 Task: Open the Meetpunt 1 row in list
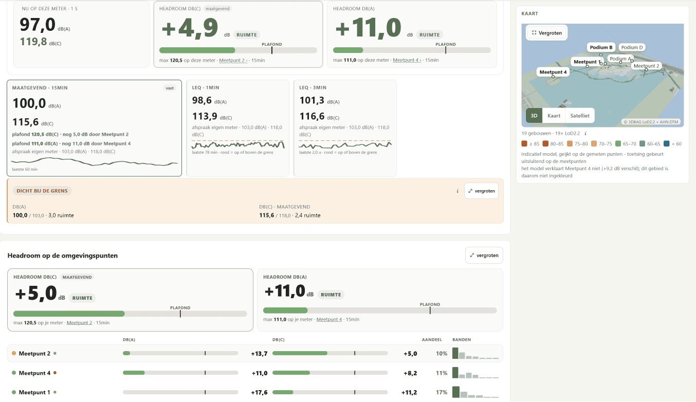point(255,392)
